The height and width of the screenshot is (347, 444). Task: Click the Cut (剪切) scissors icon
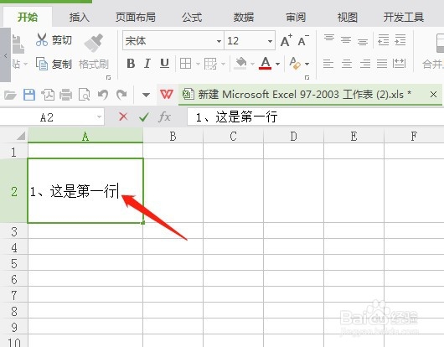(x=42, y=39)
